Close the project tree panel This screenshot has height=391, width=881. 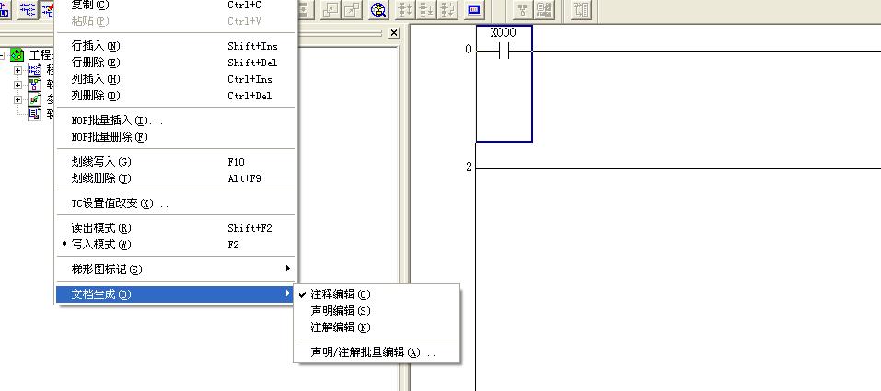tap(394, 33)
